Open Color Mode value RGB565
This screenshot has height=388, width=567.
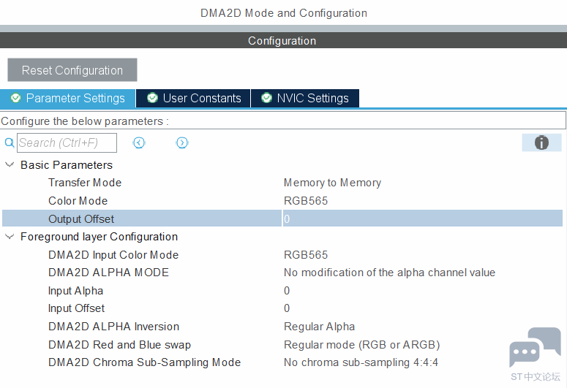306,201
